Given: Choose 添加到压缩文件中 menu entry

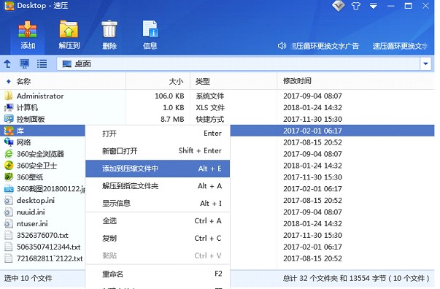Looking at the screenshot, I should coord(158,169).
